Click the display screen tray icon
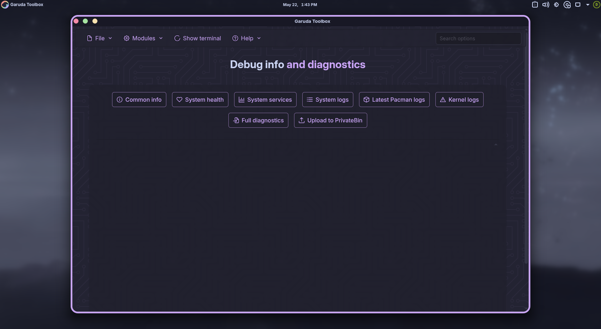This screenshot has height=329, width=601. pyautogui.click(x=578, y=5)
